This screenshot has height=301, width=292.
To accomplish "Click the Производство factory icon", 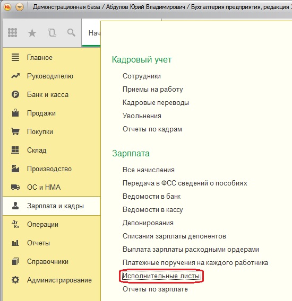I will tap(15, 169).
